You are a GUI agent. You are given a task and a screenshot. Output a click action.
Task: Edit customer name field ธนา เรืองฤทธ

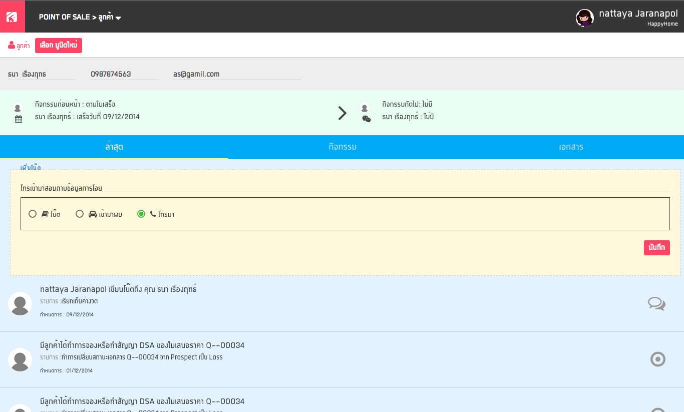click(x=42, y=74)
